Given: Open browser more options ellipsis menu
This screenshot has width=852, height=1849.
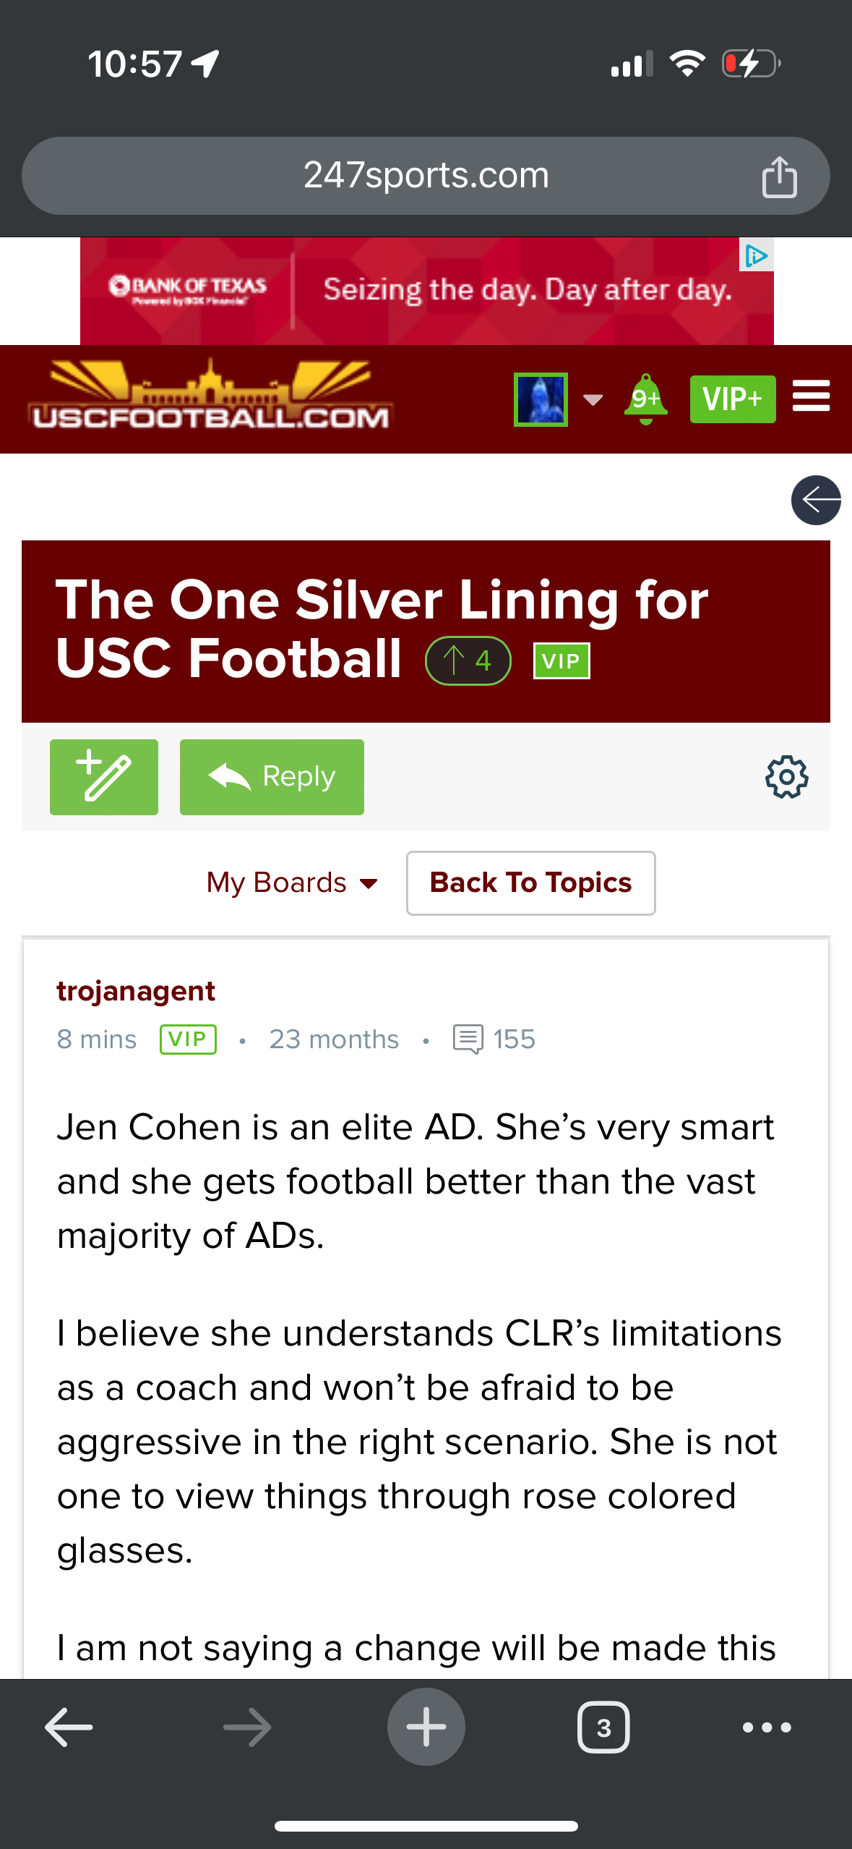Looking at the screenshot, I should pos(766,1727).
